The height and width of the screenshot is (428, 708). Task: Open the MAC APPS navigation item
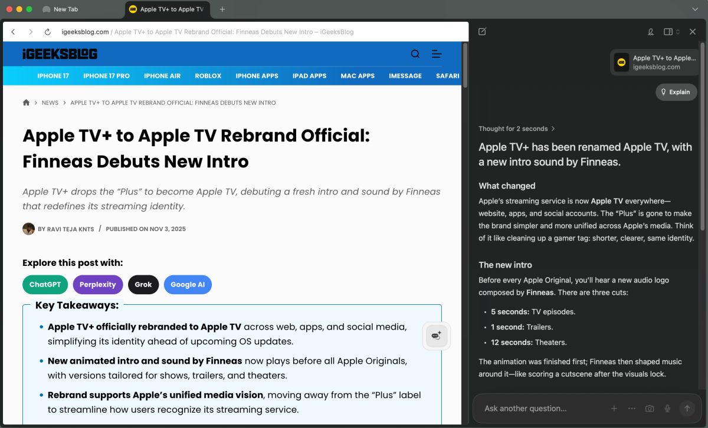(x=358, y=76)
